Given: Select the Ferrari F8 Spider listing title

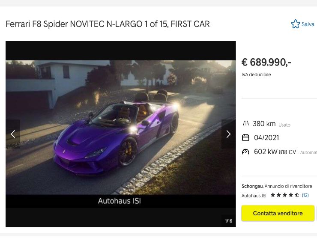Looking at the screenshot, I should point(108,24).
